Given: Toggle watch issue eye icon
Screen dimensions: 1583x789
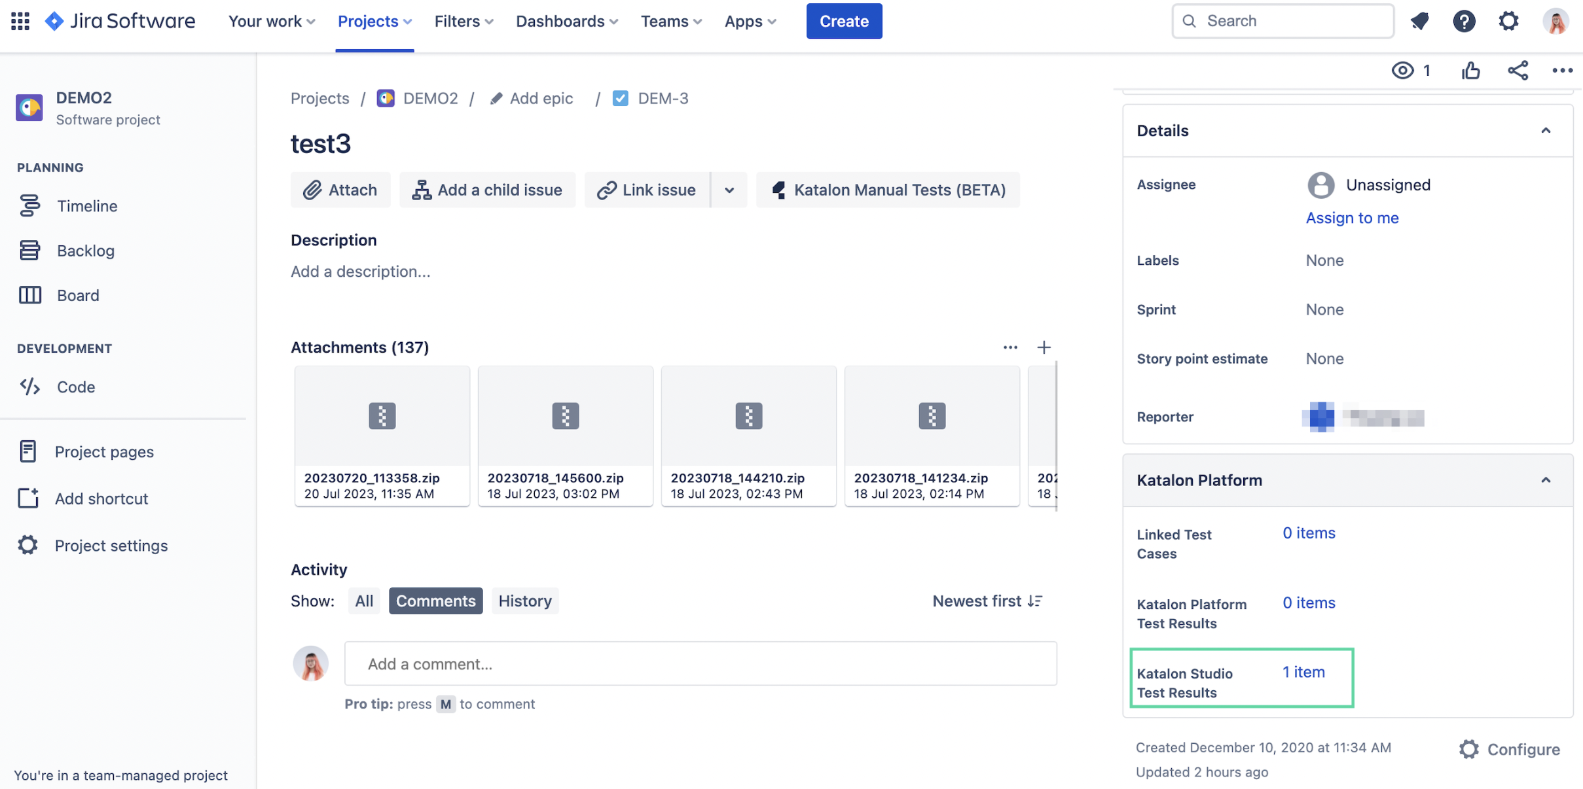Looking at the screenshot, I should pyautogui.click(x=1402, y=71).
